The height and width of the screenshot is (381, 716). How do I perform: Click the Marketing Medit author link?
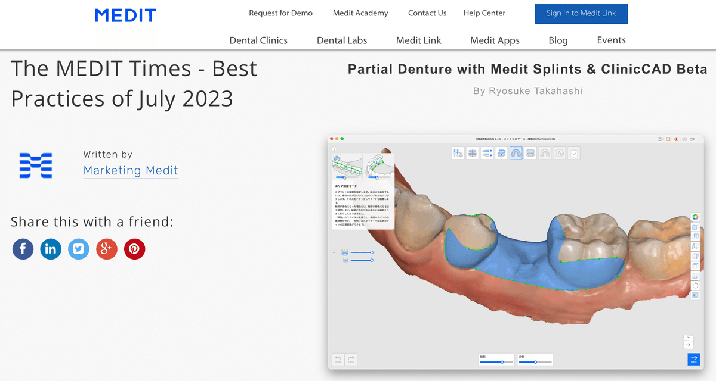coord(131,171)
